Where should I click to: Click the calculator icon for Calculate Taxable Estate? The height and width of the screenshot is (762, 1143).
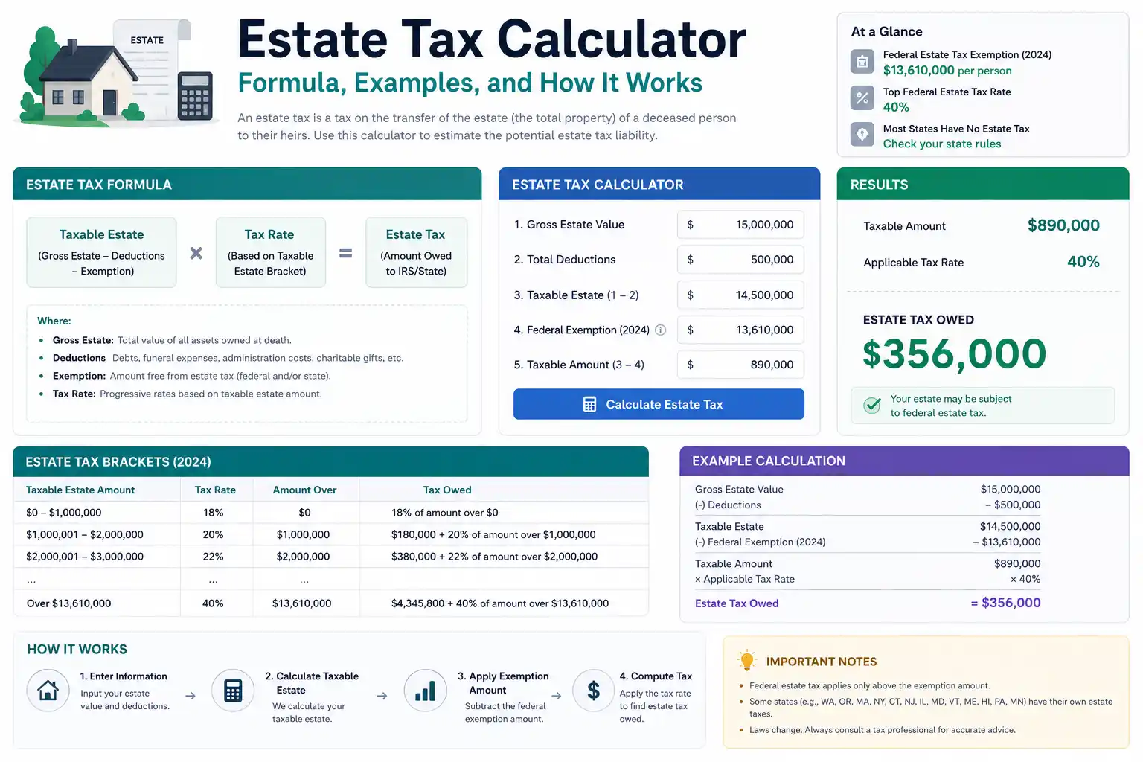233,691
